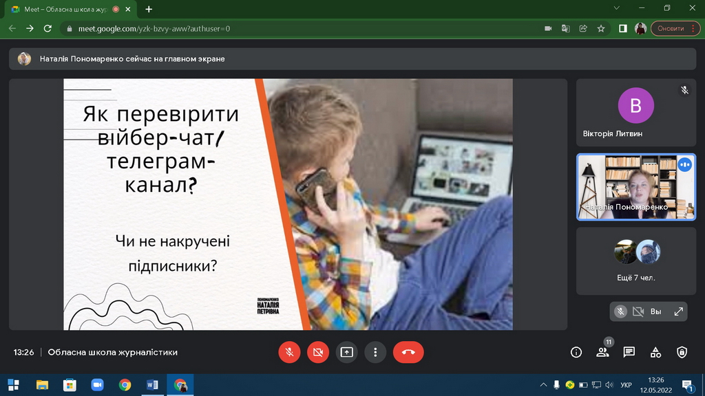Viewport: 705px width, 396px height.
Task: Open the meeting details info icon
Action: (576, 352)
